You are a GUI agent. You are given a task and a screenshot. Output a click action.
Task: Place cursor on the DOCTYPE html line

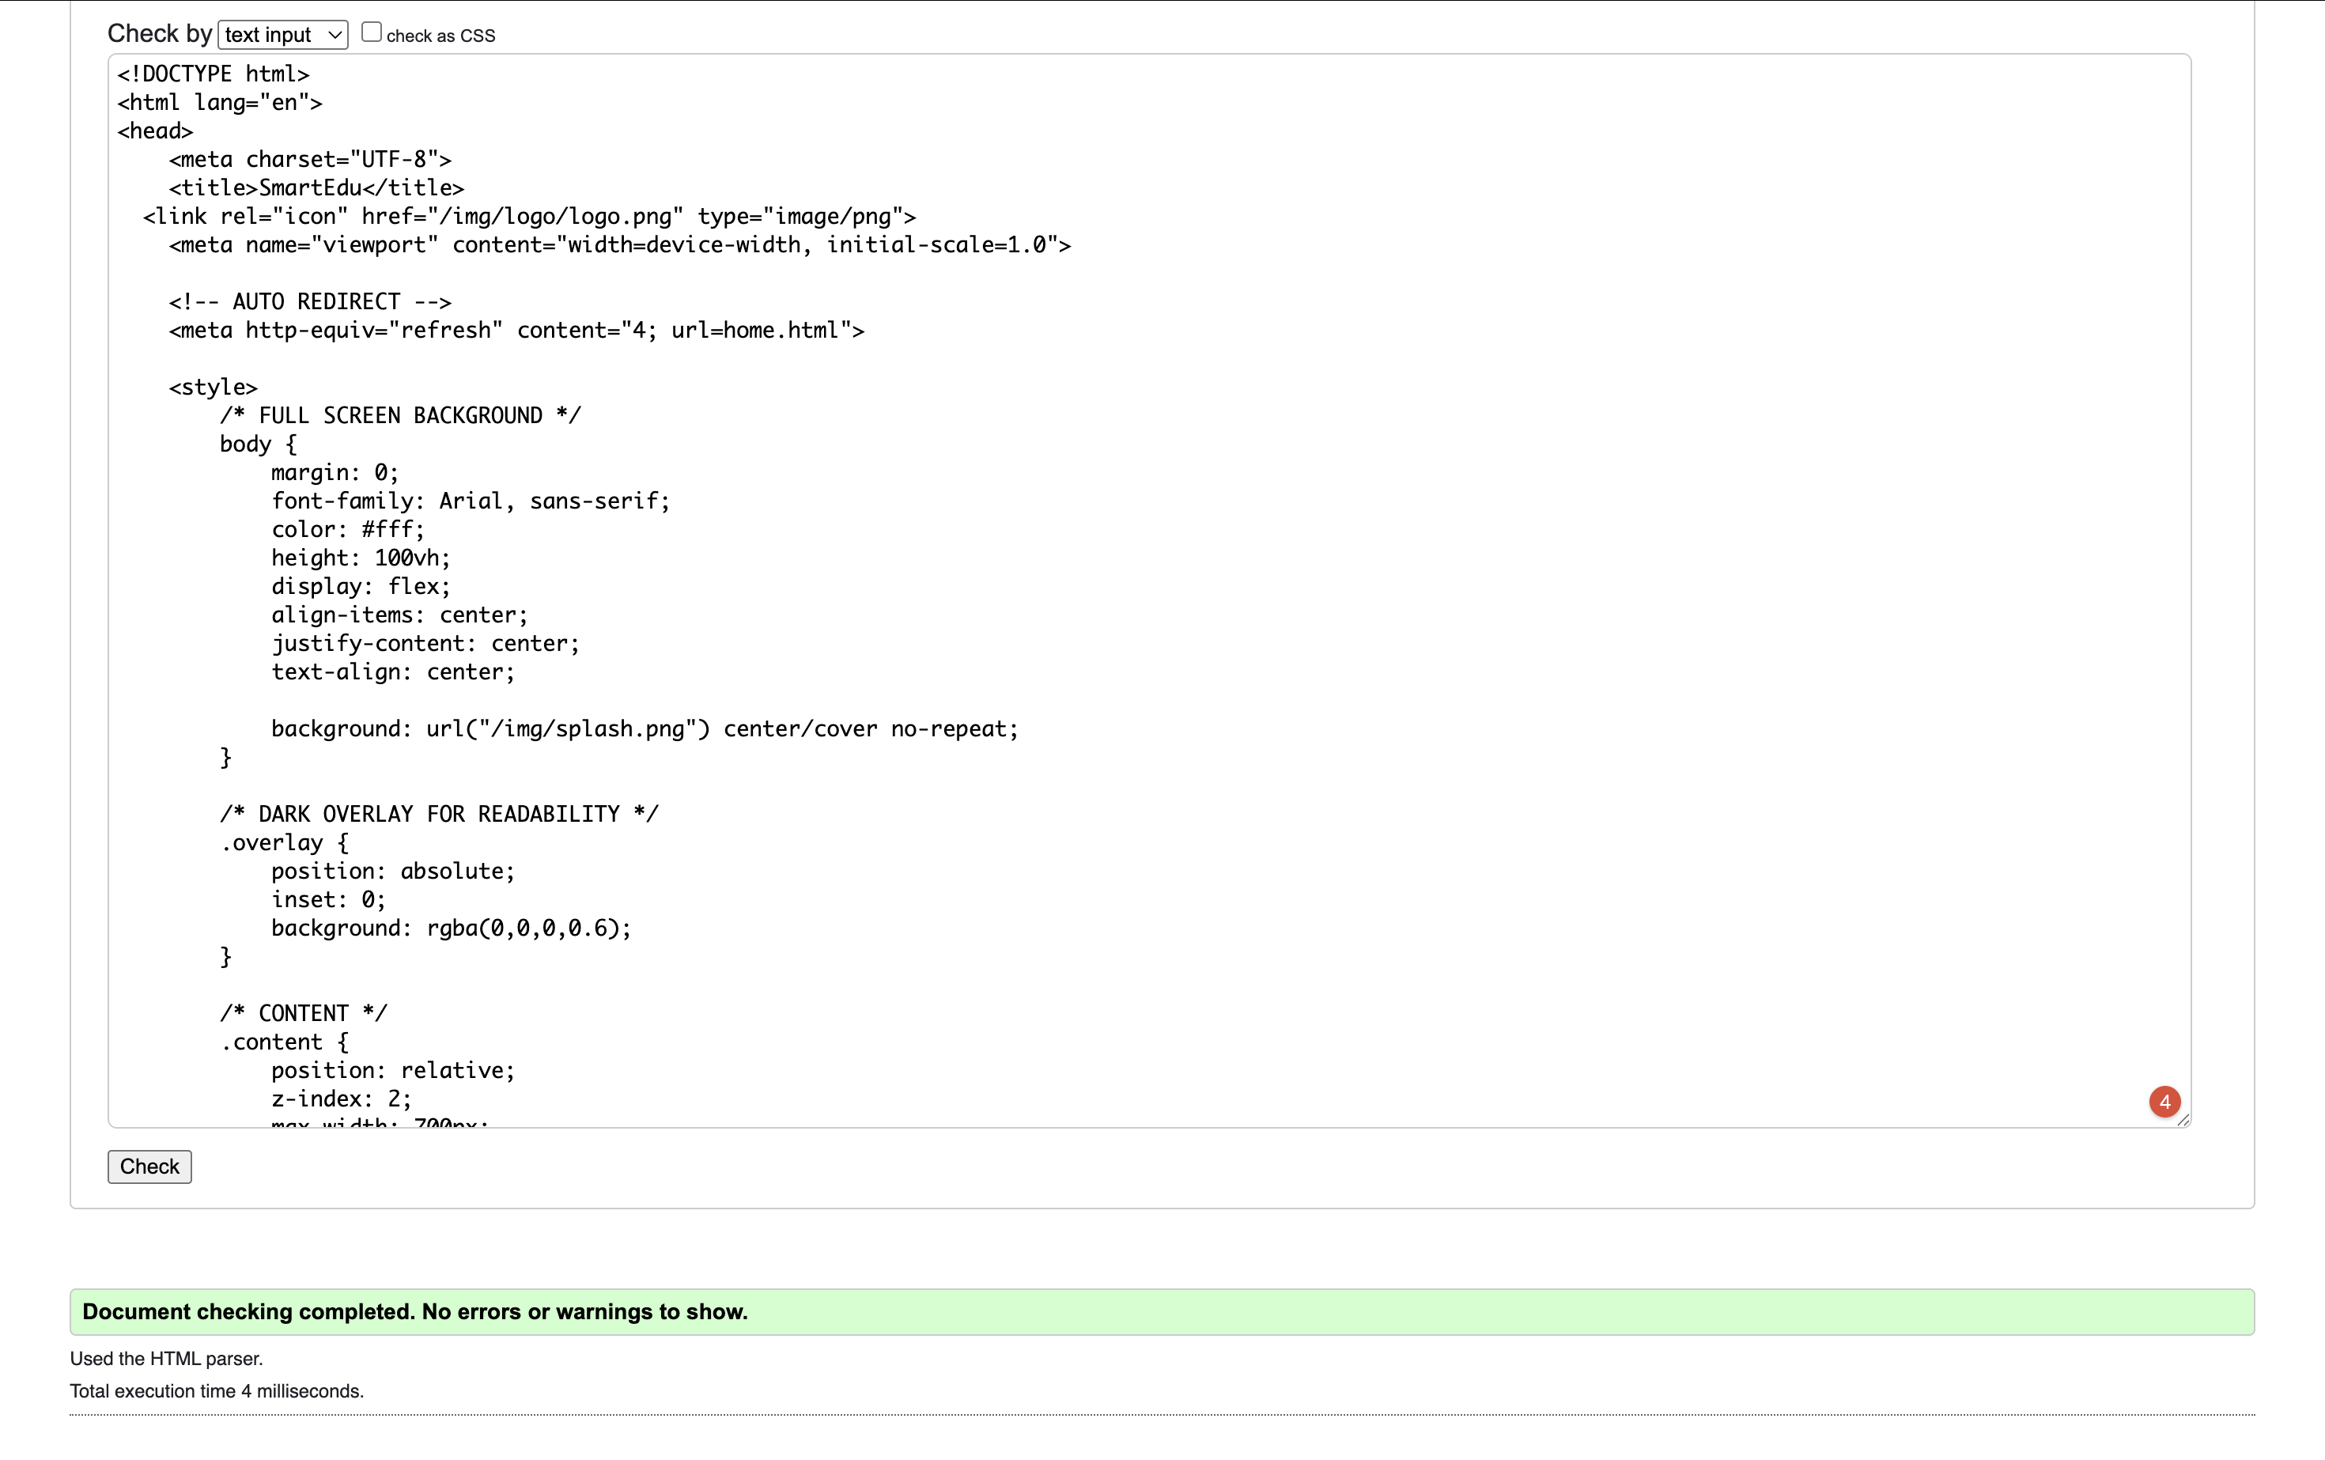(214, 74)
